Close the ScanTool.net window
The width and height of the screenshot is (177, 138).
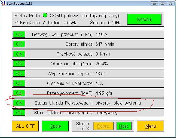tap(170, 3)
